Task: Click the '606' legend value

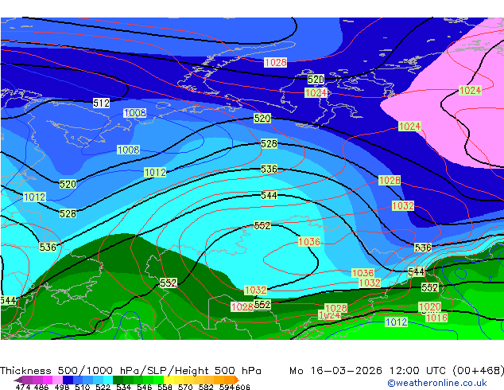Action: point(242,387)
